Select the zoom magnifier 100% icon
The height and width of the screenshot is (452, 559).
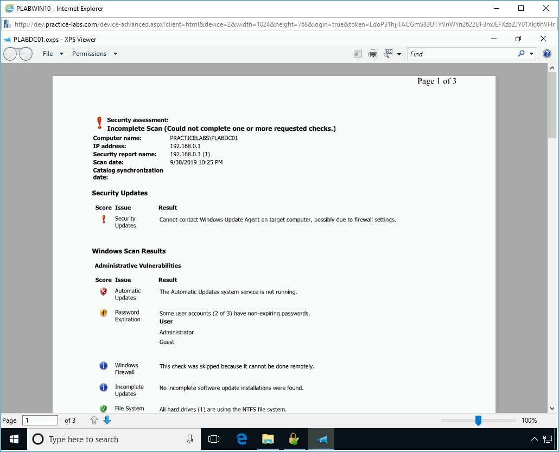click(389, 53)
